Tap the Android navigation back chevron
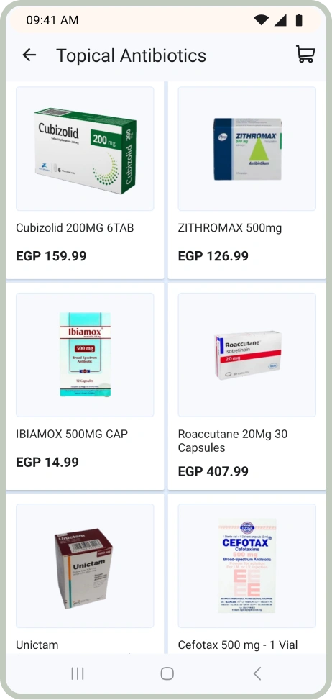This screenshot has height=700, width=332. [257, 673]
